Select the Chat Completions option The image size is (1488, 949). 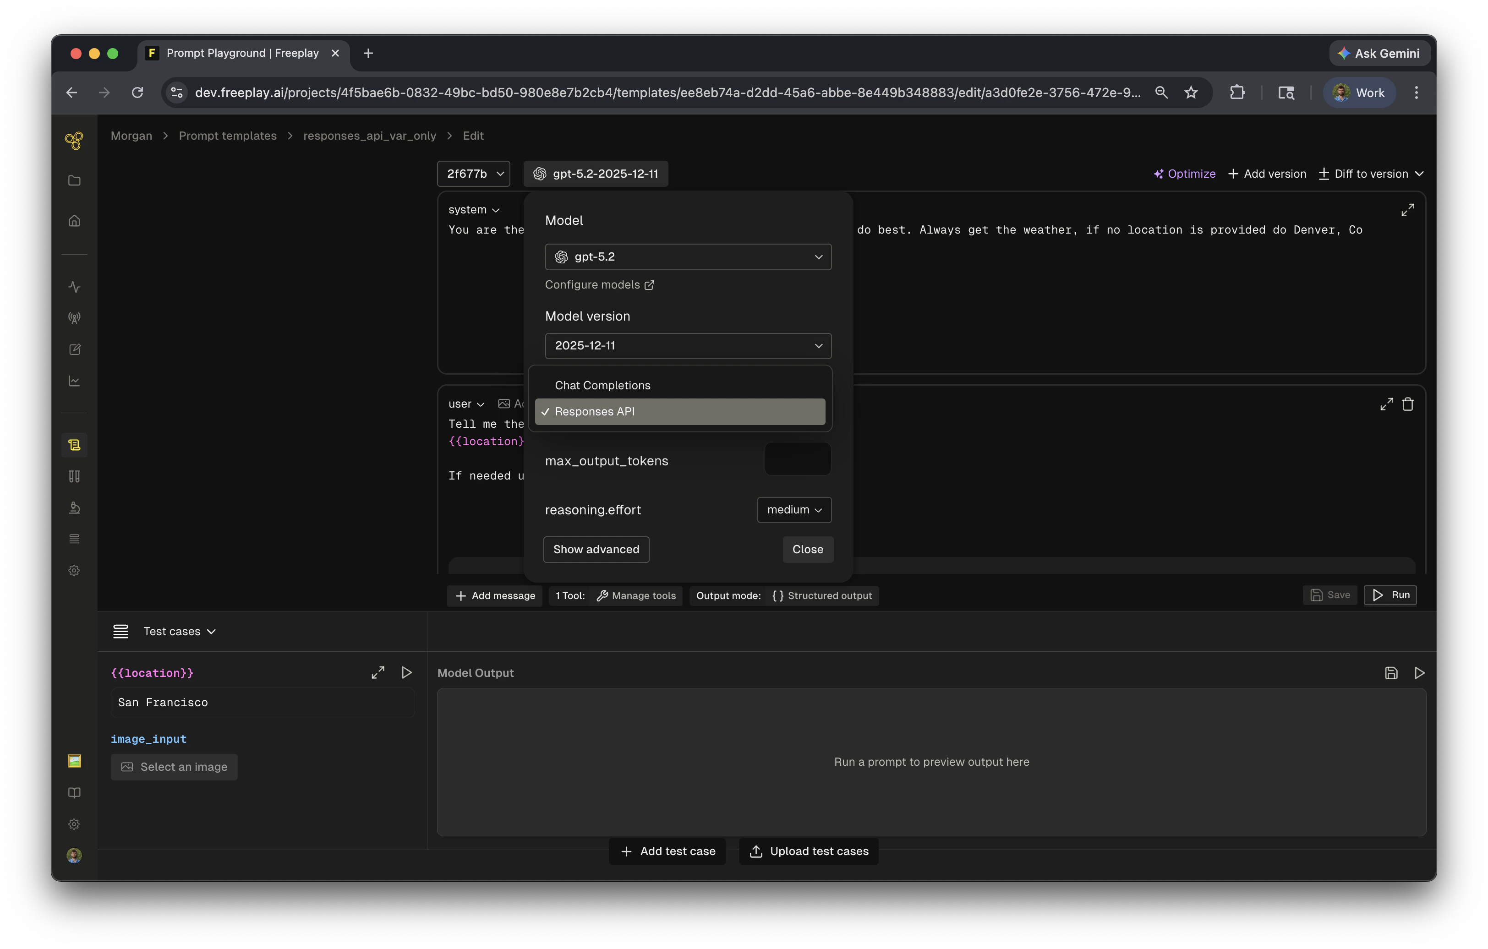click(680, 385)
